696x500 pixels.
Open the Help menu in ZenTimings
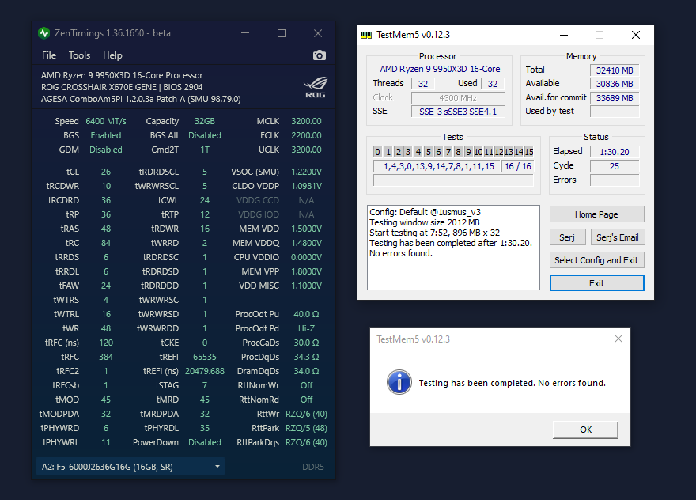click(112, 55)
